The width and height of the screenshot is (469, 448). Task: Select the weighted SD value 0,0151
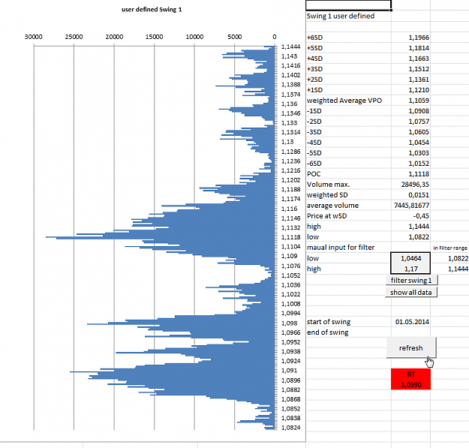[x=419, y=194]
